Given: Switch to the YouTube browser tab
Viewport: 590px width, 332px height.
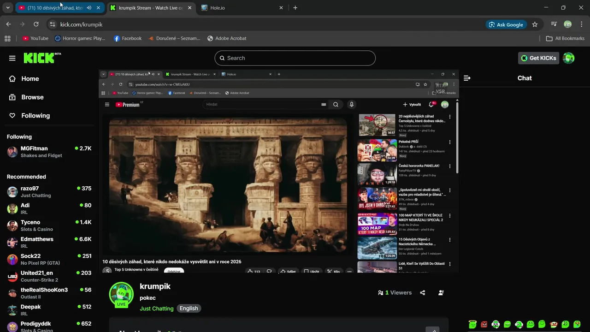Looking at the screenshot, I should tap(59, 8).
